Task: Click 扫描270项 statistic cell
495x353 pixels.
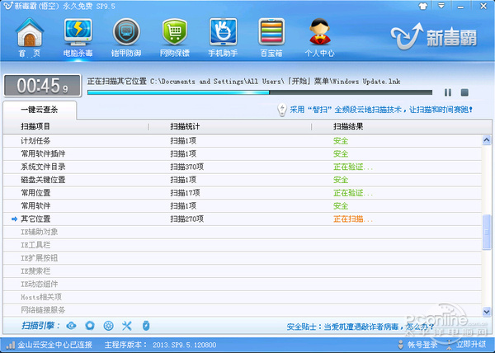Action: 187,219
